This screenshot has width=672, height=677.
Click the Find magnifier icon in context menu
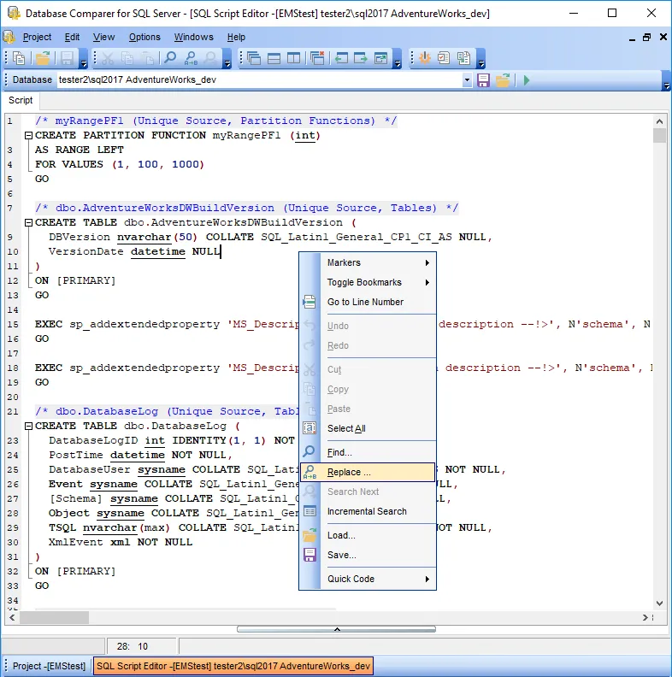tap(309, 451)
